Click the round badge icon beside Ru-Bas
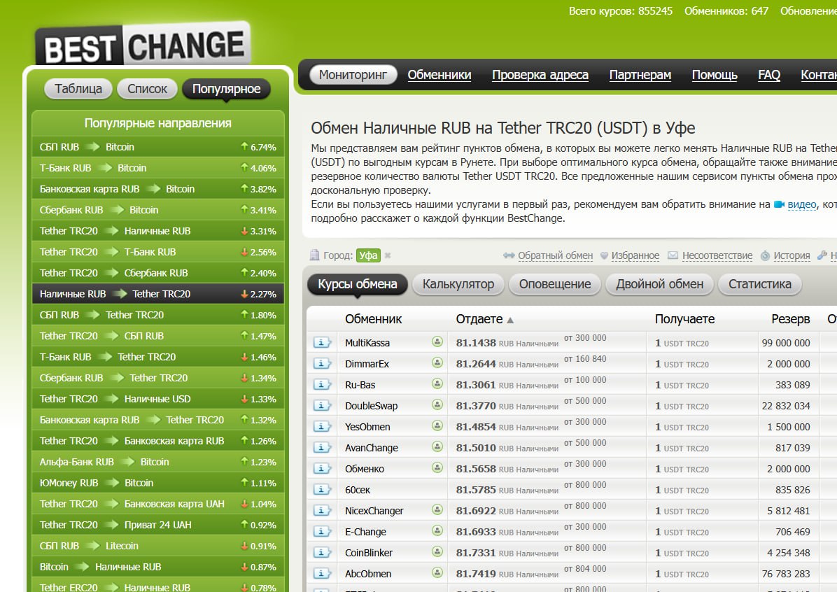Viewport: 837px width, 592px height. (x=437, y=383)
